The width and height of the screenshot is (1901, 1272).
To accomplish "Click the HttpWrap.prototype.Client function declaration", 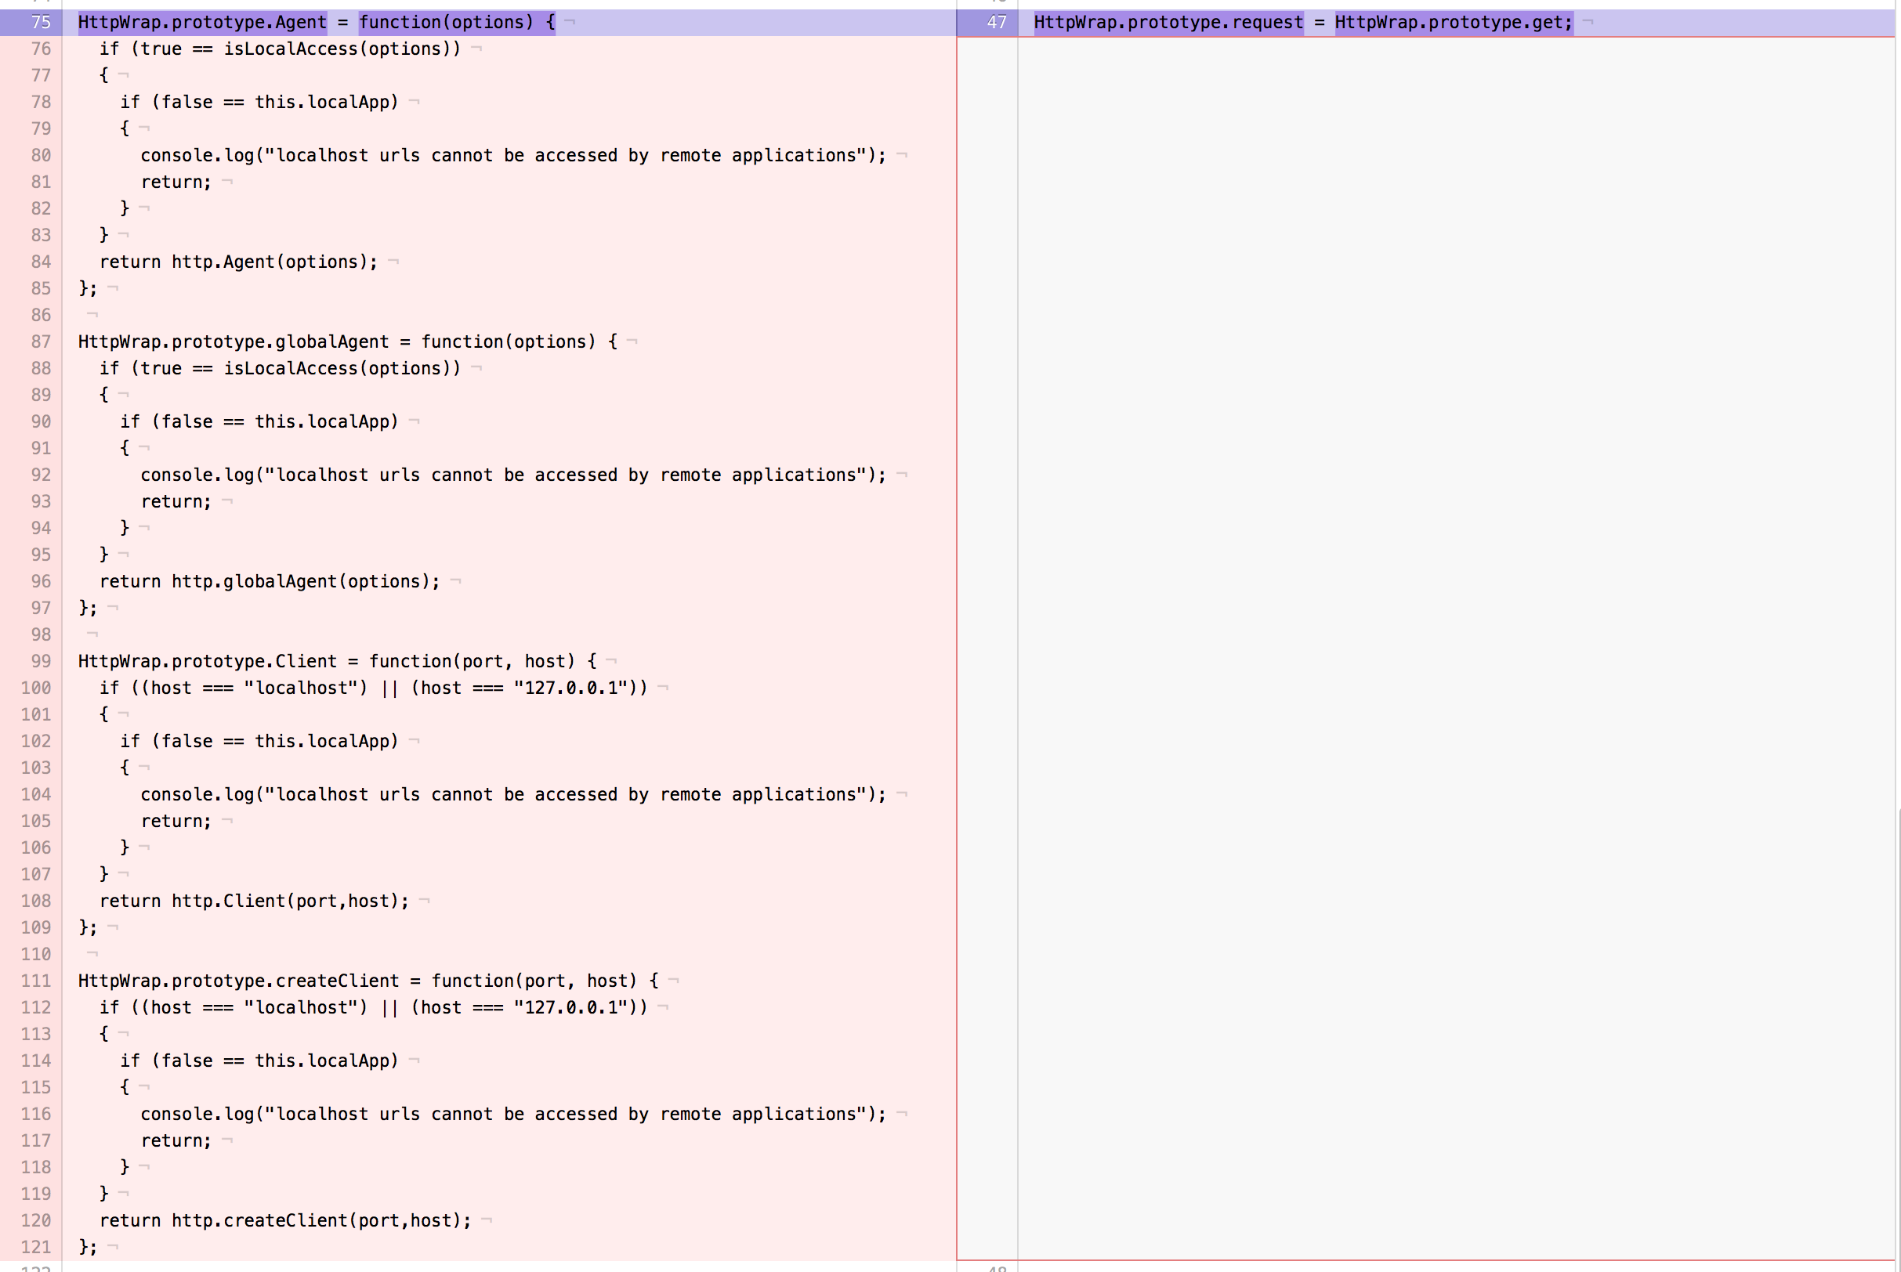I will [x=337, y=661].
